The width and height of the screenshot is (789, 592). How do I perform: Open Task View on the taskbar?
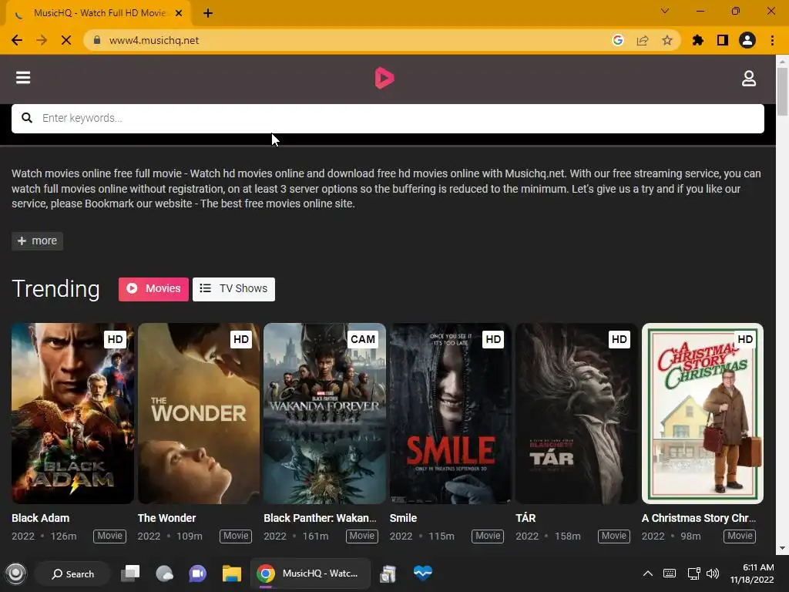pyautogui.click(x=130, y=573)
